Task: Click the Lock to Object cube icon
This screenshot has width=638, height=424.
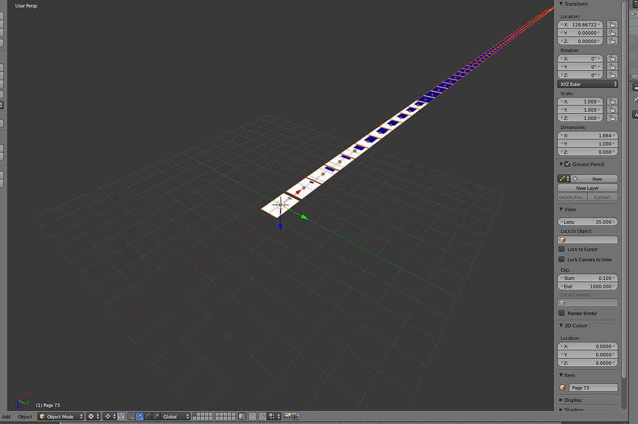Action: 563,240
